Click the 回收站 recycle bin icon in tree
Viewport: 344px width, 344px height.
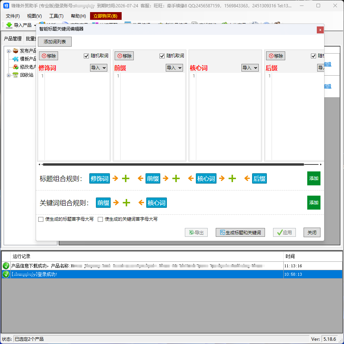point(15,75)
